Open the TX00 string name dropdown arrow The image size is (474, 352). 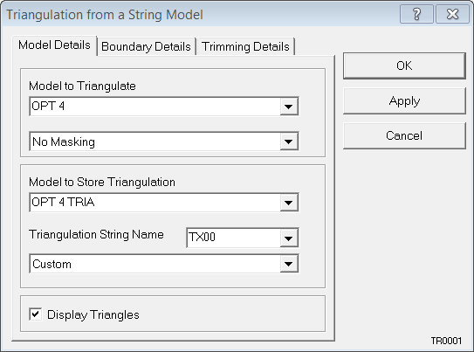pyautogui.click(x=289, y=238)
